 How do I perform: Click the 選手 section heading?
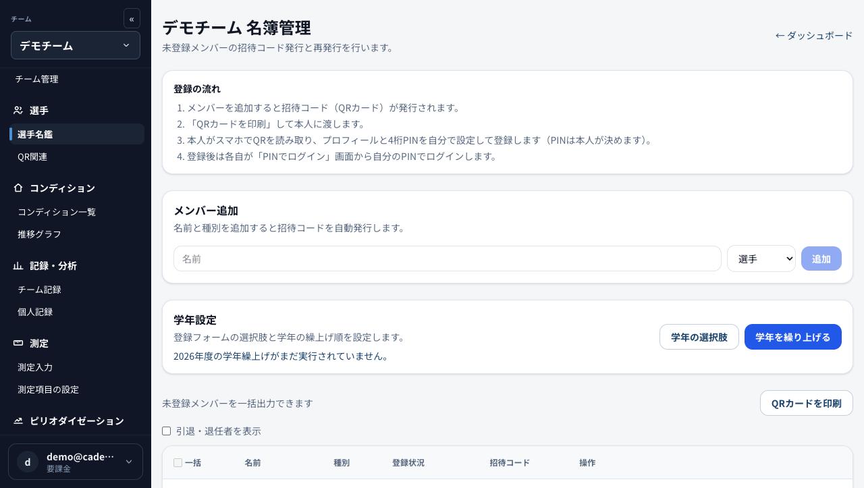click(39, 110)
